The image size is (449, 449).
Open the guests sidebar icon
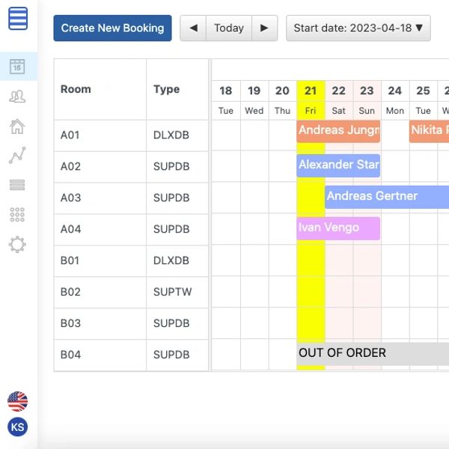17,96
